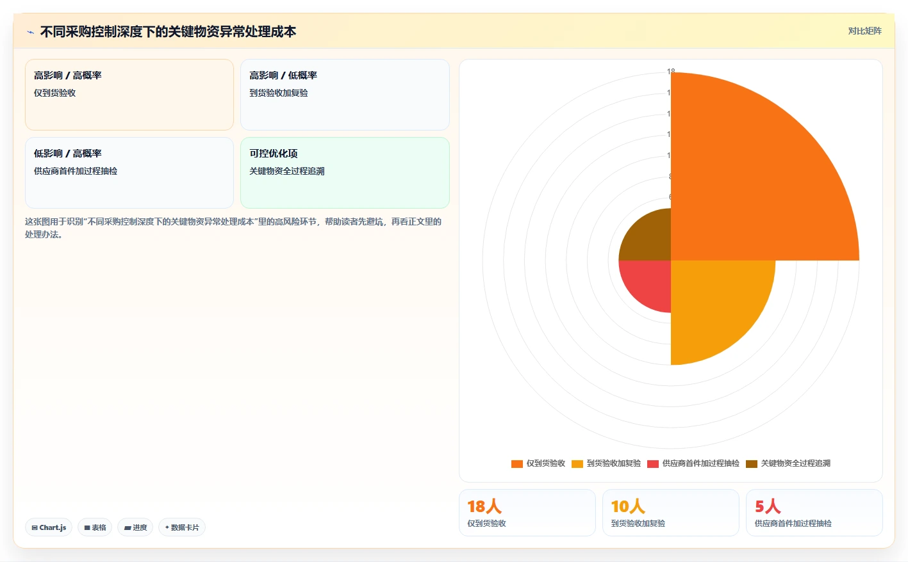Click the brown 关键物资全过程追溯 legend swatch
This screenshot has height=562, width=908.
[x=752, y=464]
